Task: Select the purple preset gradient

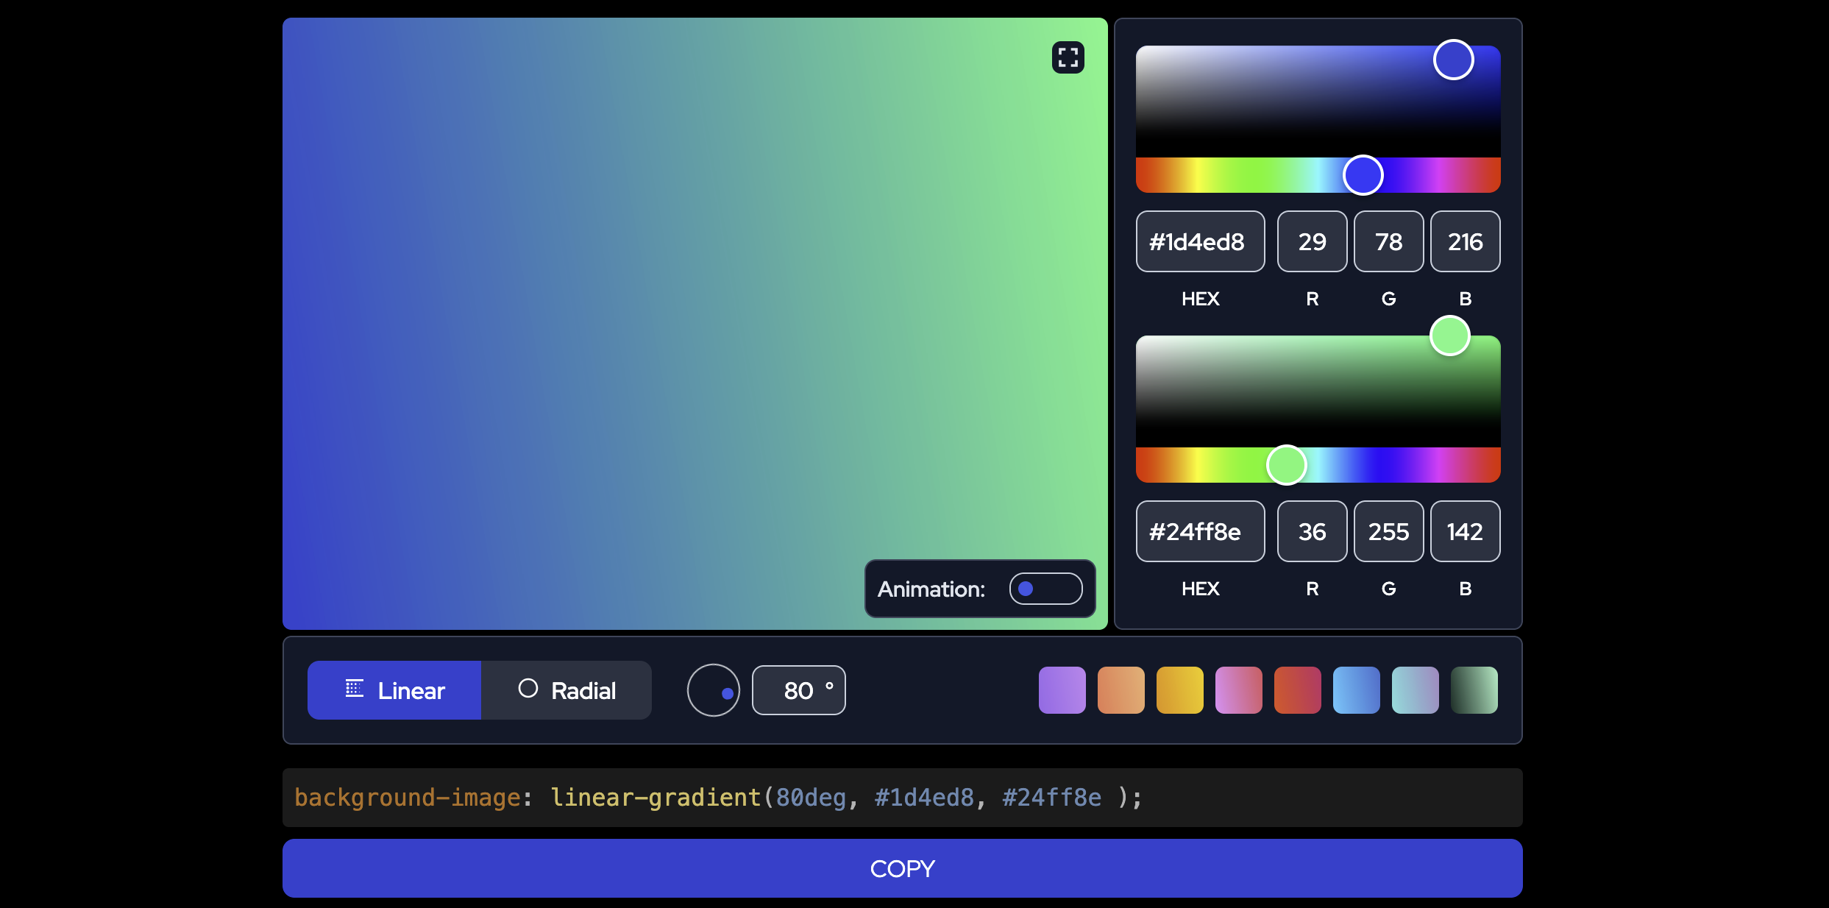Action: 1062,689
